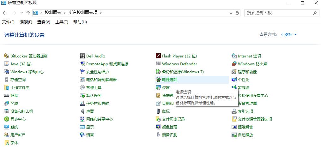Open the 语言 icon
The image size is (321, 149).
[x=82, y=135]
